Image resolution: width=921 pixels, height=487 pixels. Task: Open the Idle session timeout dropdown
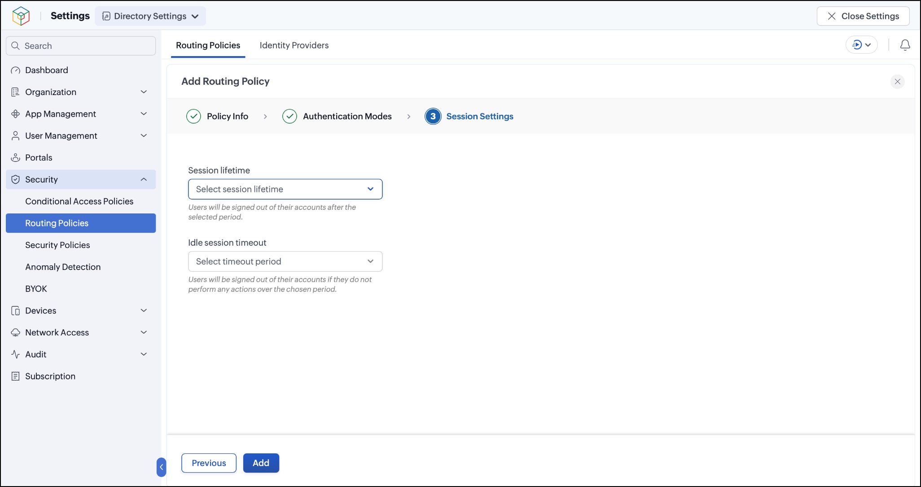tap(285, 261)
